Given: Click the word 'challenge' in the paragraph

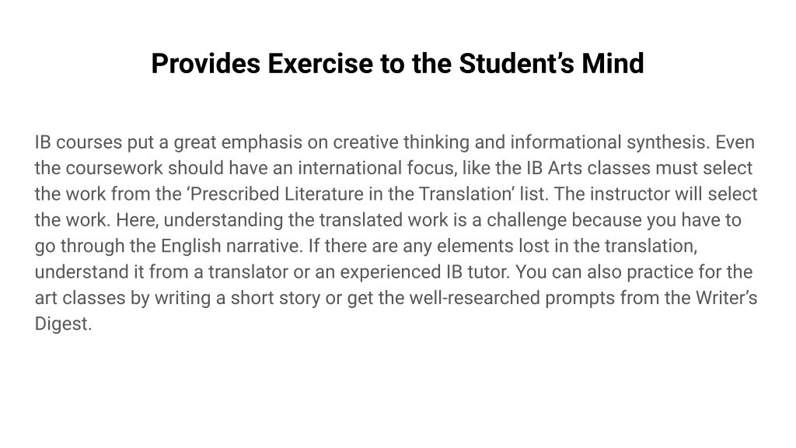Looking at the screenshot, I should 526,220.
